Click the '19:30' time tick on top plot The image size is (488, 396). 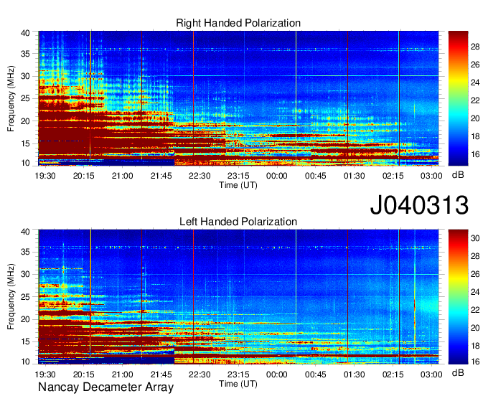point(45,176)
